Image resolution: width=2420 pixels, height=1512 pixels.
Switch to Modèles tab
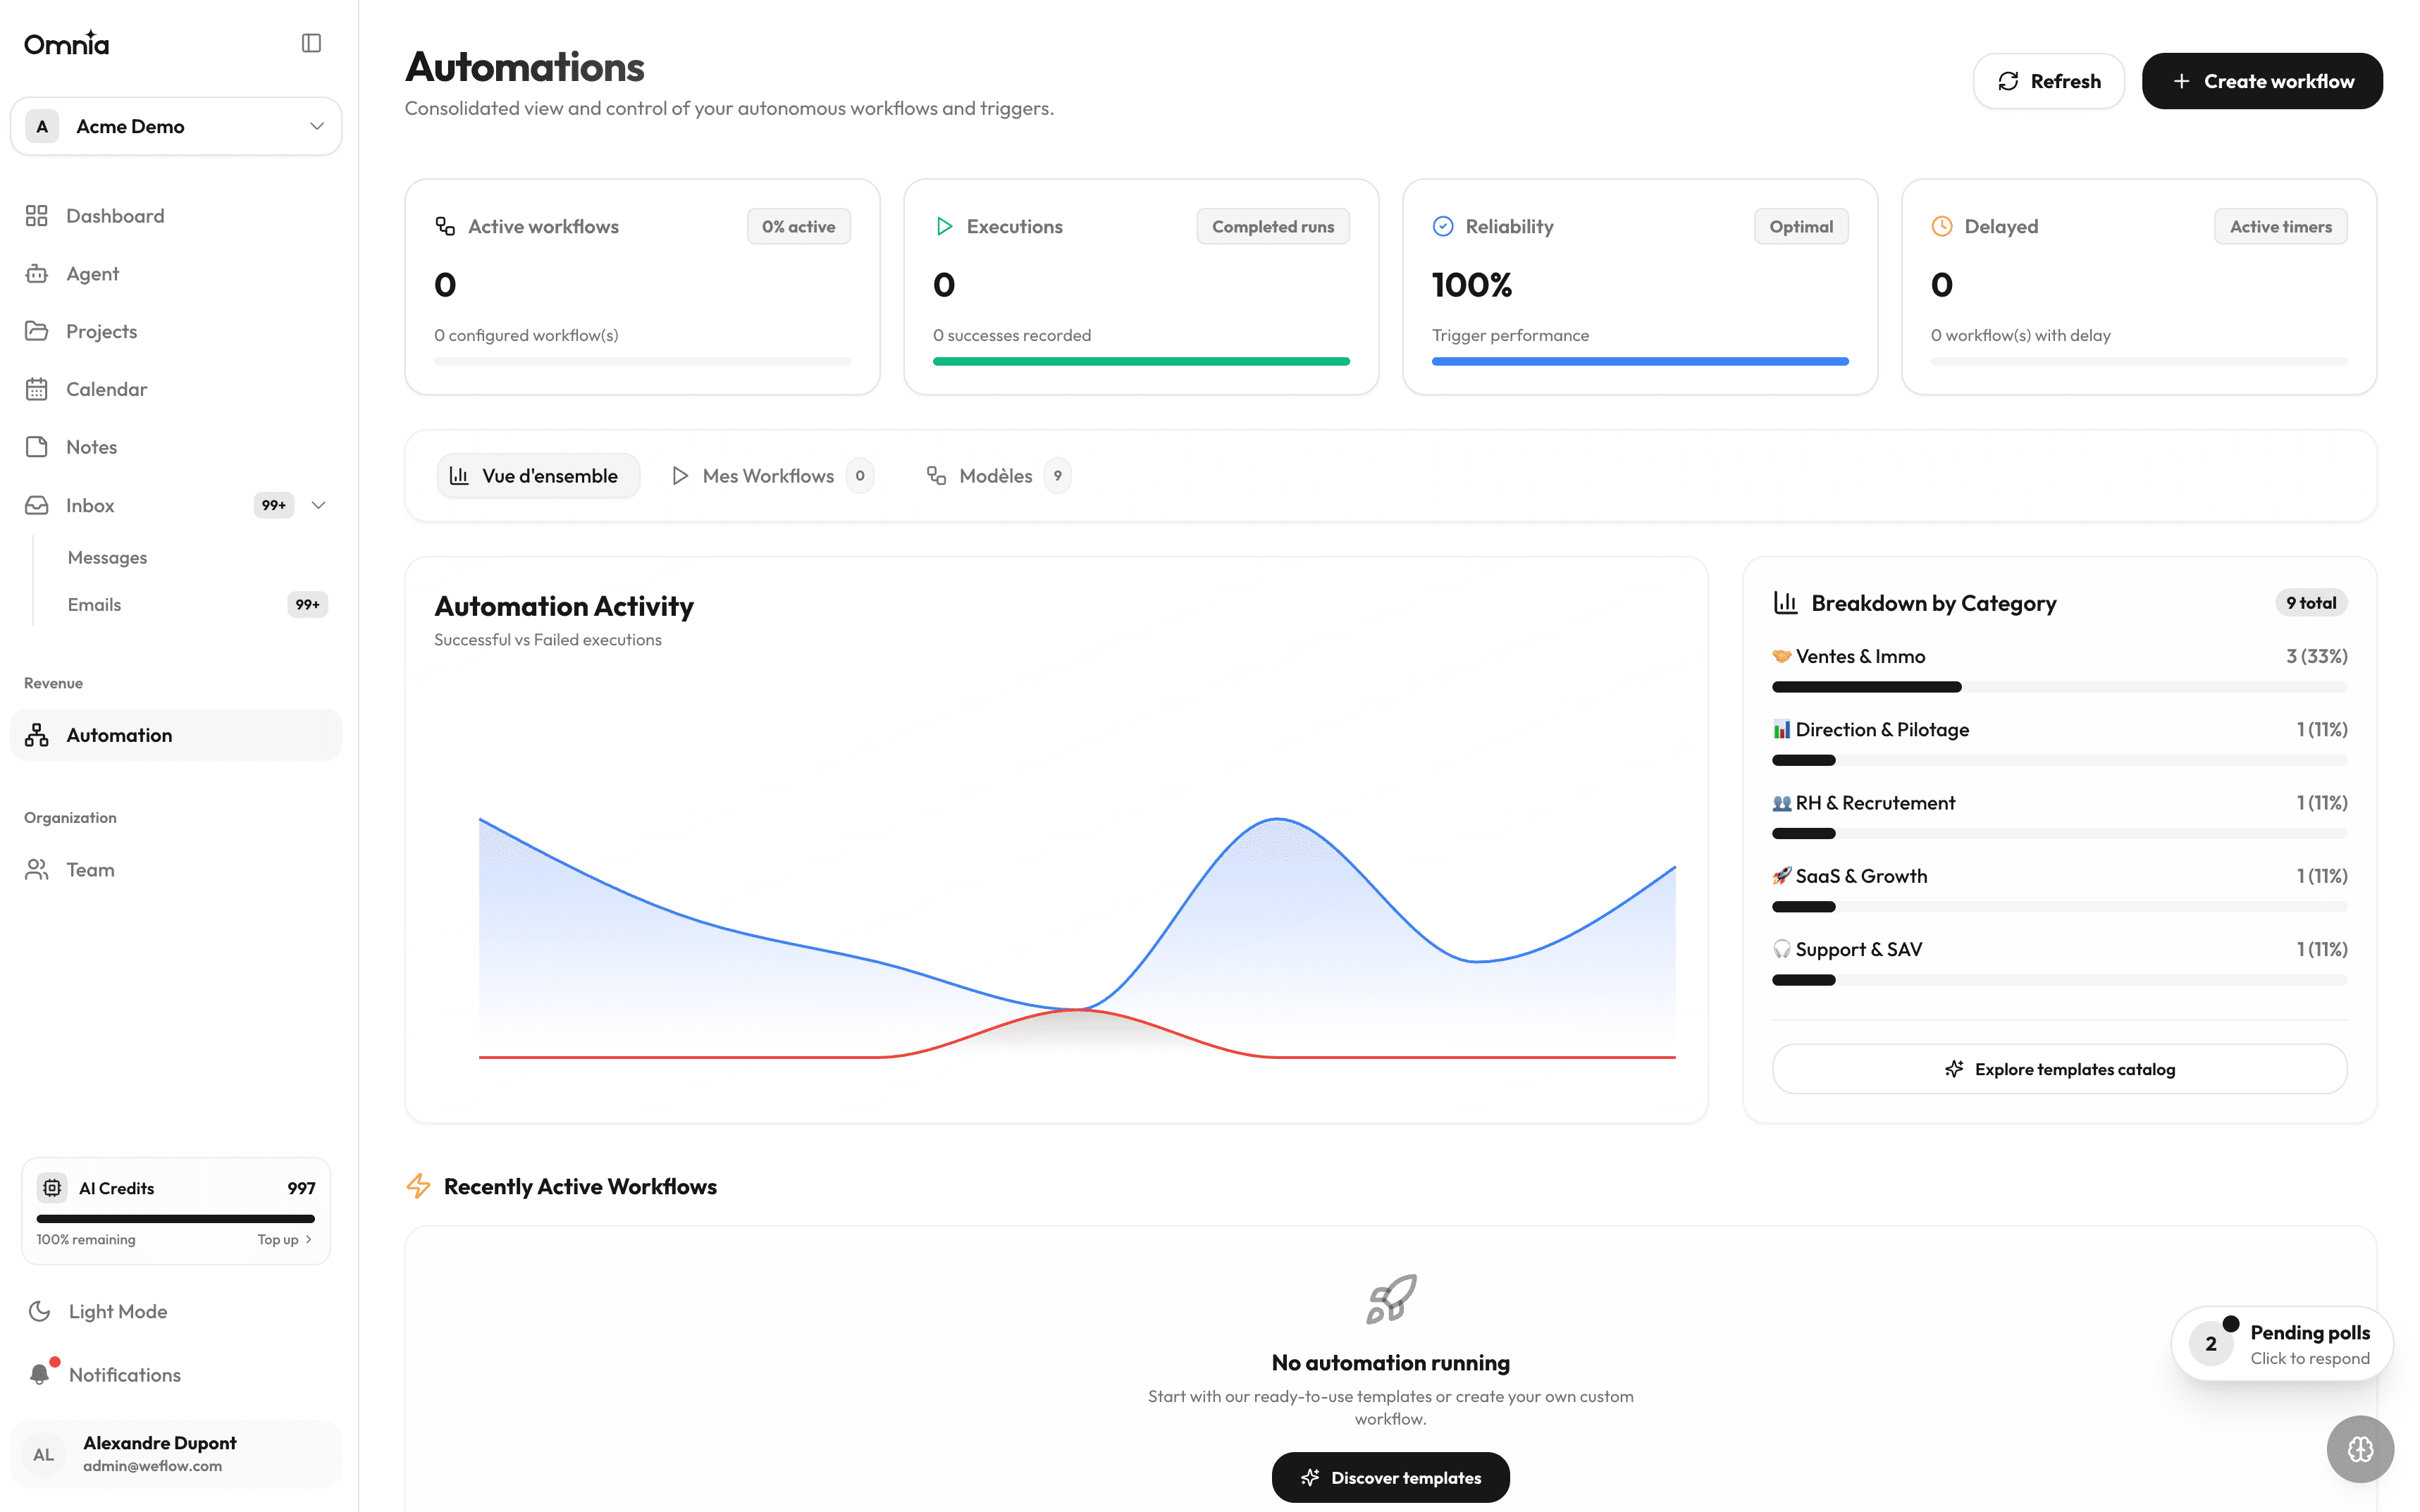[998, 476]
